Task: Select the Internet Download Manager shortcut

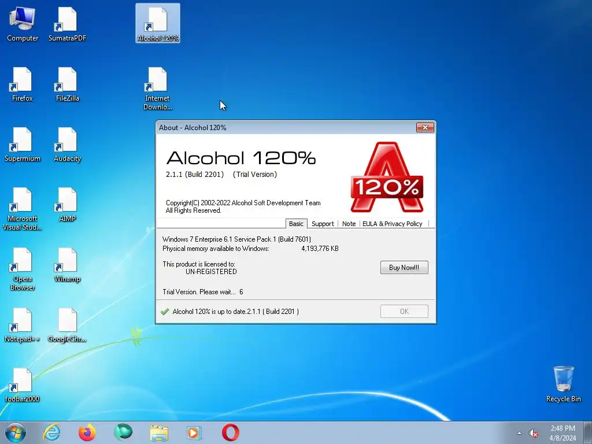Action: (x=158, y=88)
